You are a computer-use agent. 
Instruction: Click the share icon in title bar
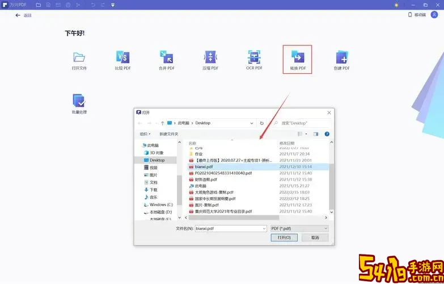click(78, 5)
